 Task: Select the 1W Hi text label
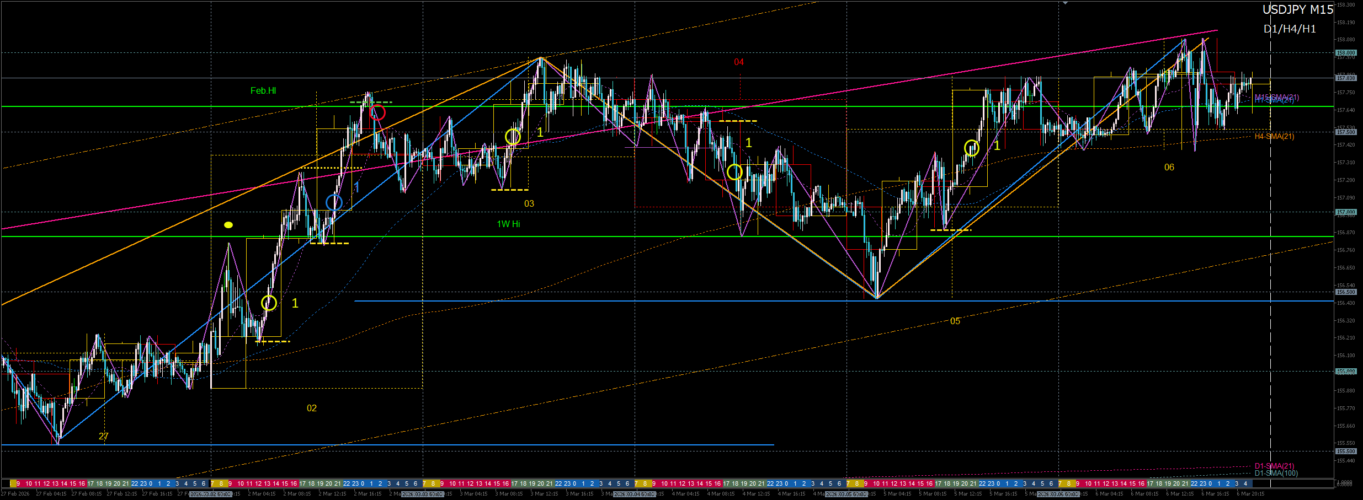pos(508,224)
